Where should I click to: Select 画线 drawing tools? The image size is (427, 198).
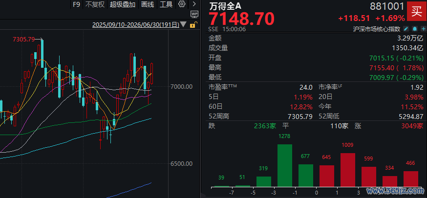coord(148,4)
